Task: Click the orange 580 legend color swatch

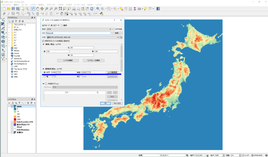Action: coord(15,117)
